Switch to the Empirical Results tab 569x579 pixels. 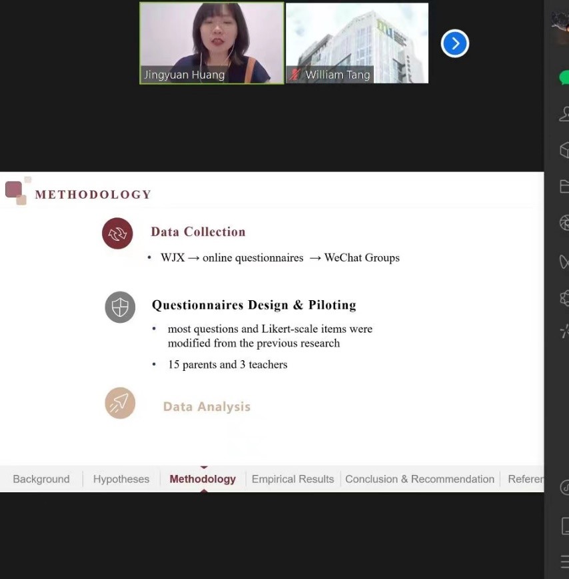(292, 479)
